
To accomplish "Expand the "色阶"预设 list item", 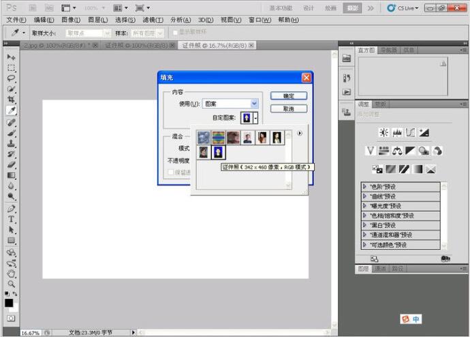I will [x=365, y=187].
